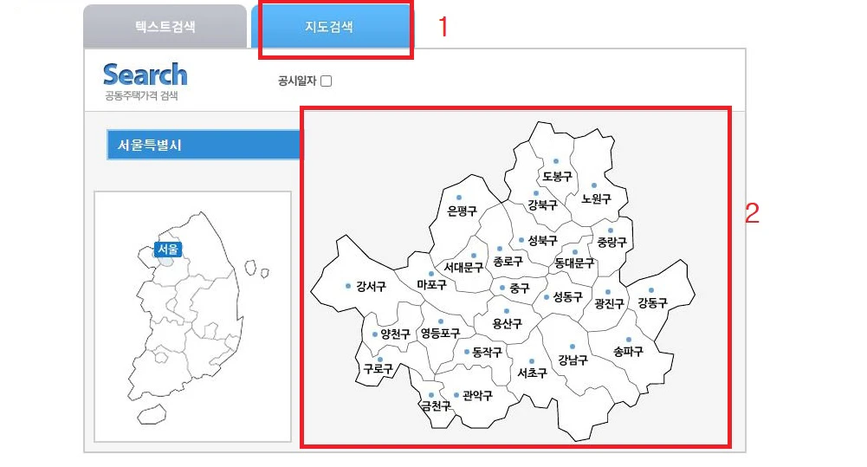Select 중구 district on the map
Viewport: 867px width, 467px height.
pos(519,288)
